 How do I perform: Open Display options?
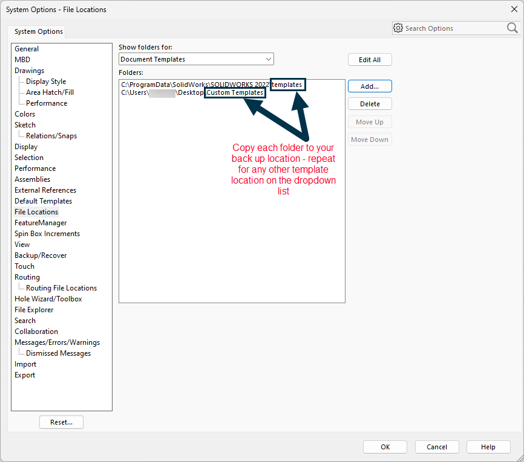[x=26, y=147]
